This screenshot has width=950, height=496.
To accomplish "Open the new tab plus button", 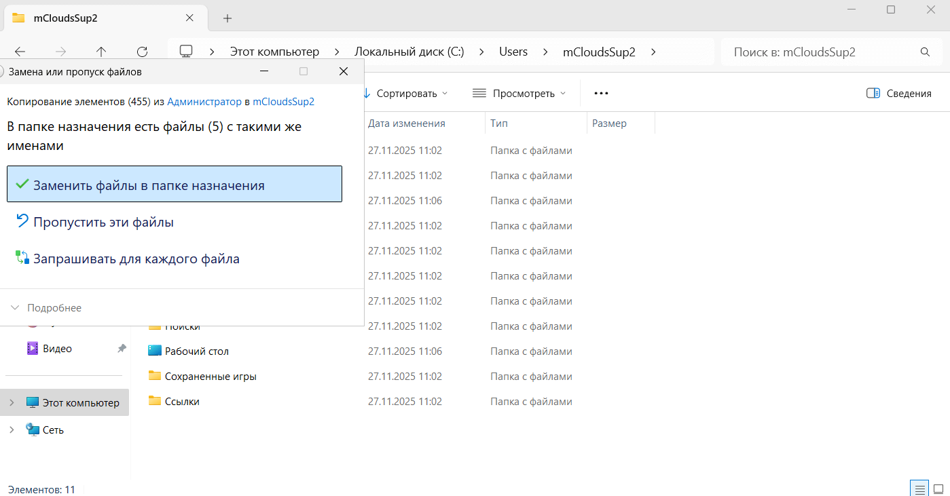I will coord(227,18).
